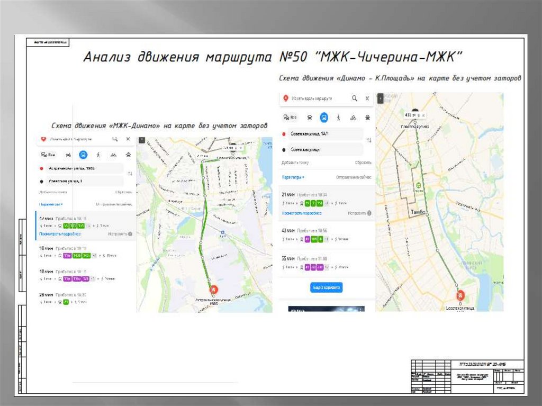Select taxi mode in Динамо-К.Площадь panel
Image resolution: width=542 pixels, height=406 pixels.
(x=367, y=118)
